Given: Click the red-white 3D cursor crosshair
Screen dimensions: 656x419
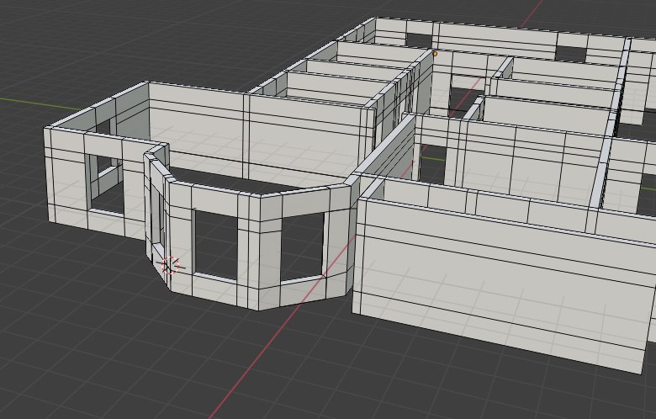Looking at the screenshot, I should pyautogui.click(x=170, y=266).
